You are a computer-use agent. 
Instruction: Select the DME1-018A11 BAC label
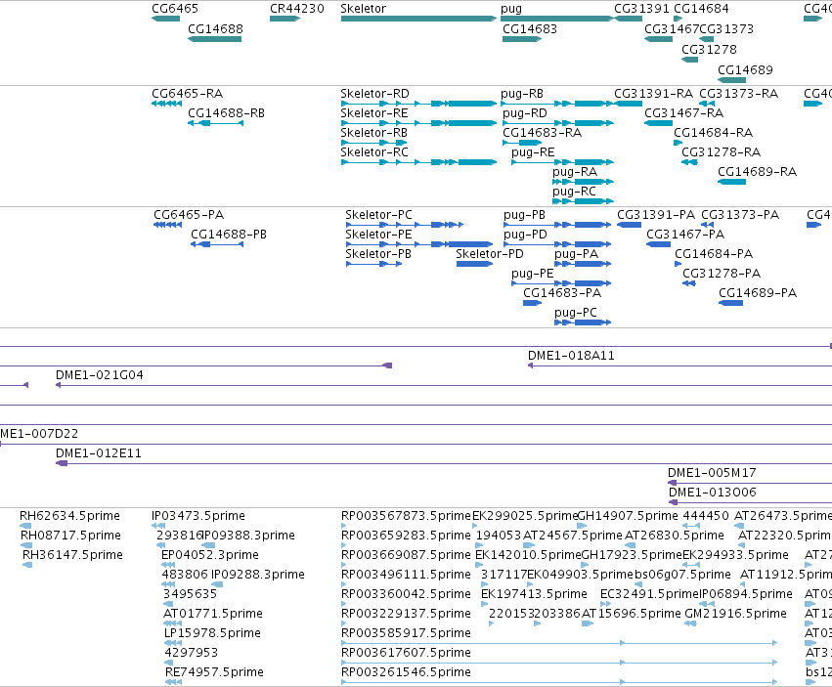pos(572,356)
